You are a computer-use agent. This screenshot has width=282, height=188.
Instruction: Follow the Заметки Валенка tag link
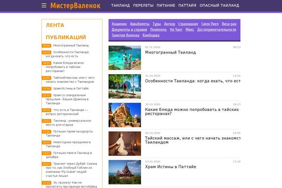(125, 35)
